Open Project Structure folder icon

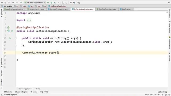pos(74,2)
